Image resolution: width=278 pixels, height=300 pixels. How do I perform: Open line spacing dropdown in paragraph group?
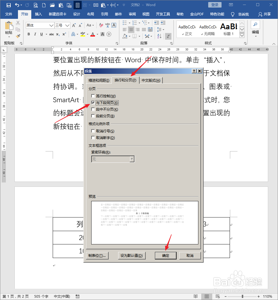pos(160,30)
